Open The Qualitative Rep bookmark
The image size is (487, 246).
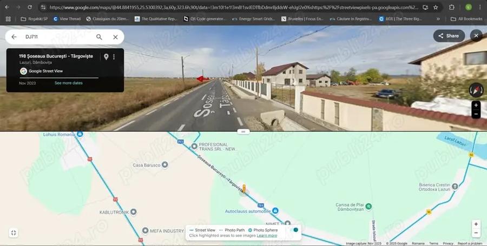pyautogui.click(x=156, y=19)
